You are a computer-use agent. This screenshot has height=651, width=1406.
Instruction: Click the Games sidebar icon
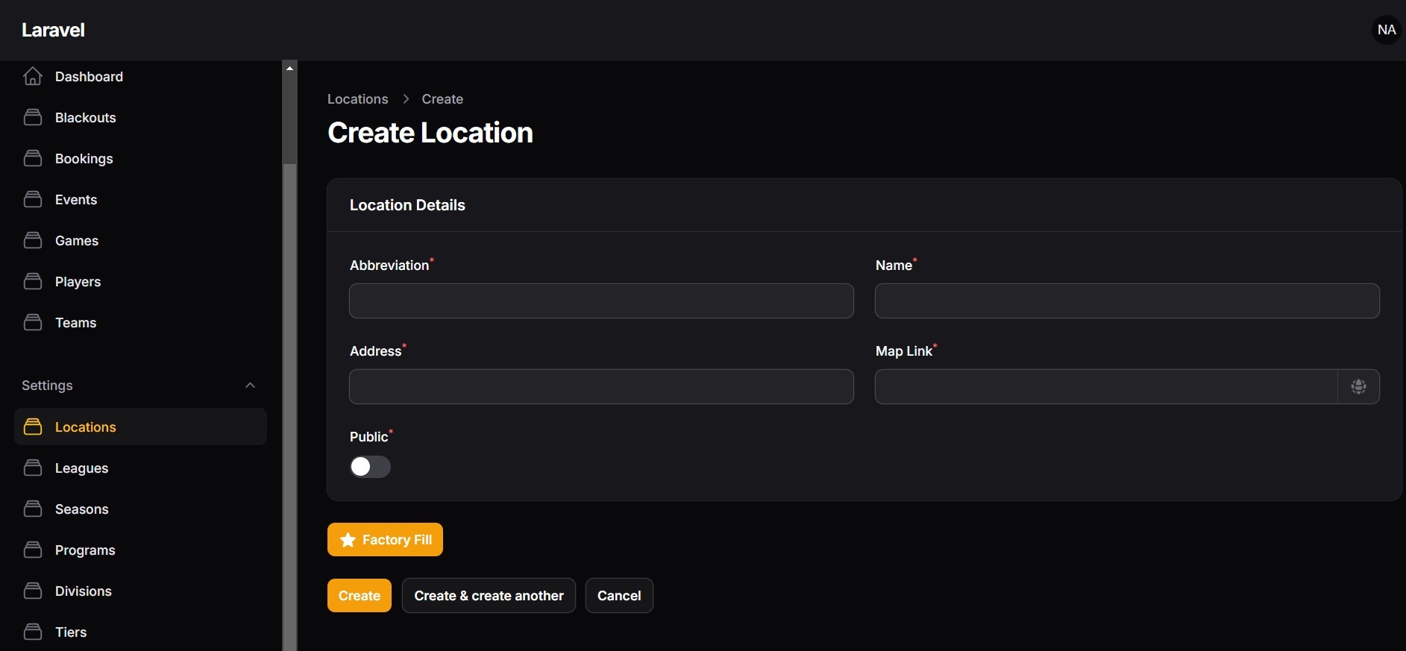tap(33, 240)
